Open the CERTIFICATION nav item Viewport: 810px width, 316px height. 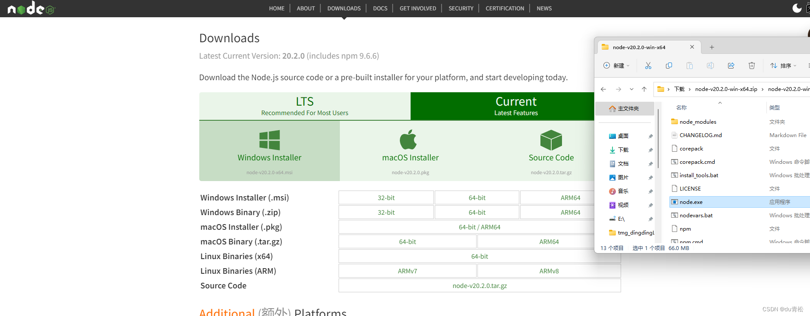pos(505,8)
